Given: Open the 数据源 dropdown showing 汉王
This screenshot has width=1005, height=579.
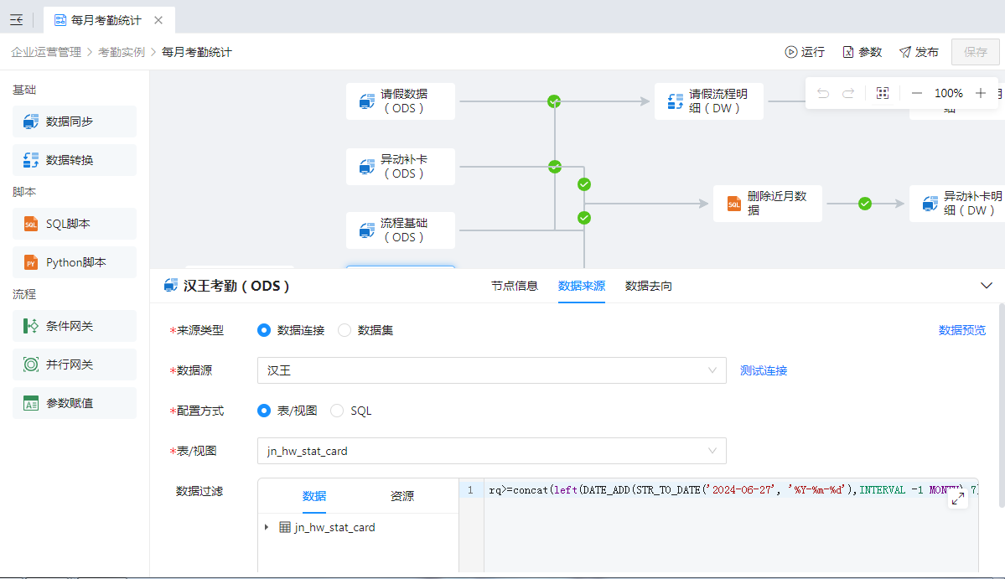Looking at the screenshot, I should point(491,370).
